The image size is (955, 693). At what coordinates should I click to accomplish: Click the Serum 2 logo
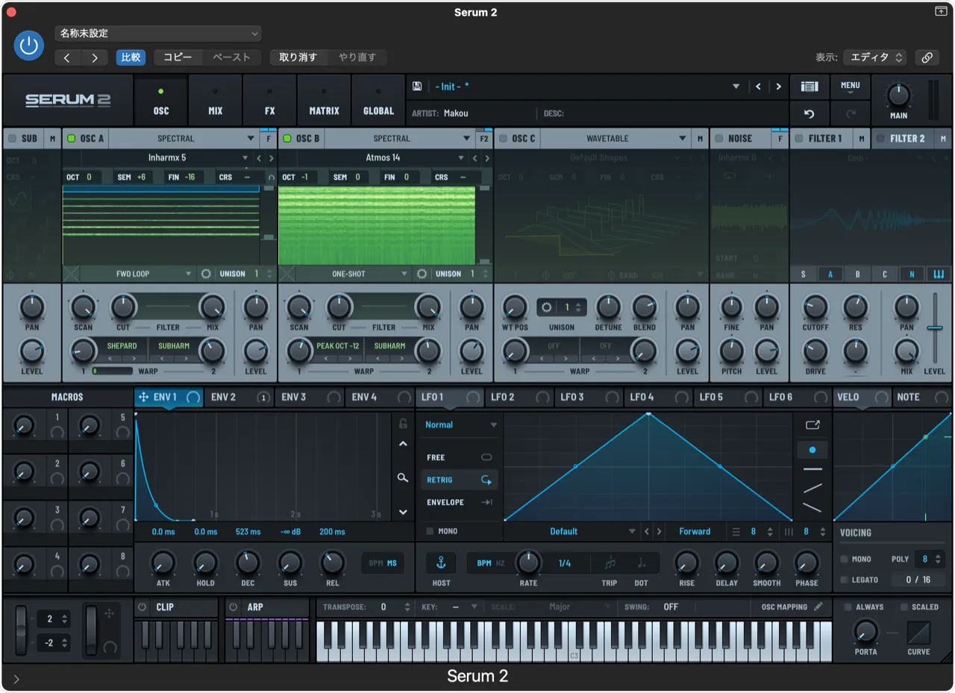67,100
